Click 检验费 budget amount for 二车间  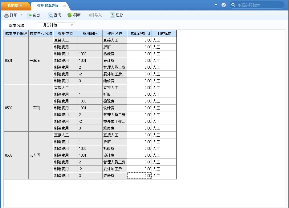[140, 101]
